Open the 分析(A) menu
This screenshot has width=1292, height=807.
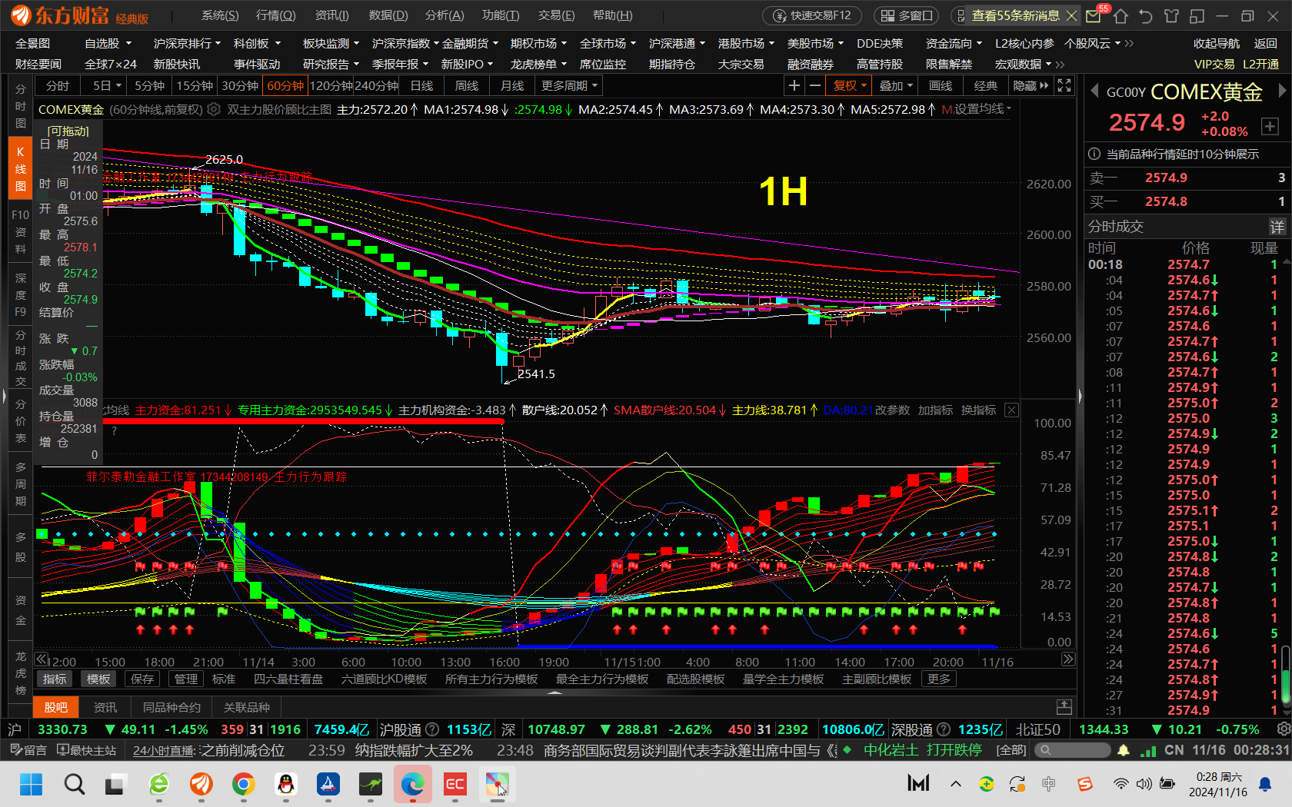445,15
